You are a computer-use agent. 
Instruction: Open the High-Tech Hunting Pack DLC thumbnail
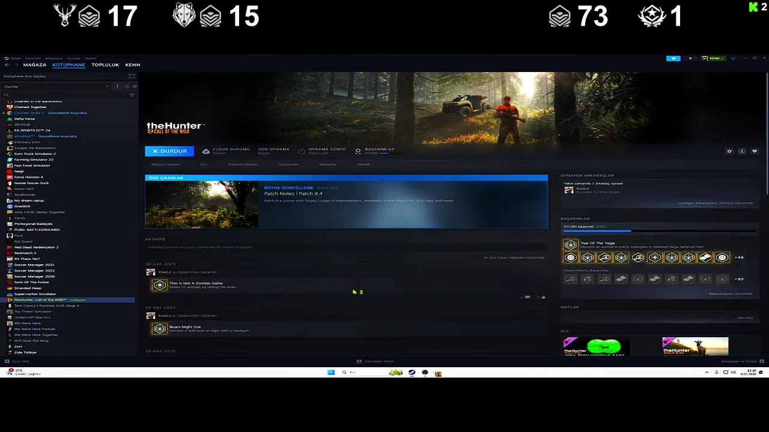[x=597, y=347]
